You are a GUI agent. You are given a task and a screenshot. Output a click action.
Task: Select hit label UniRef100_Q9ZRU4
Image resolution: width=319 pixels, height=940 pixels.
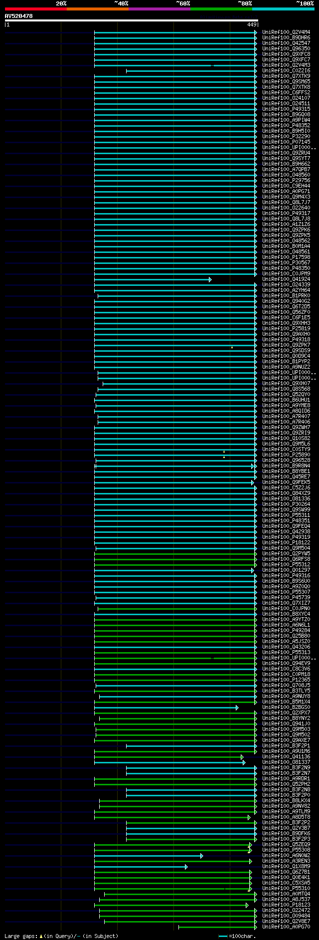(x=286, y=153)
